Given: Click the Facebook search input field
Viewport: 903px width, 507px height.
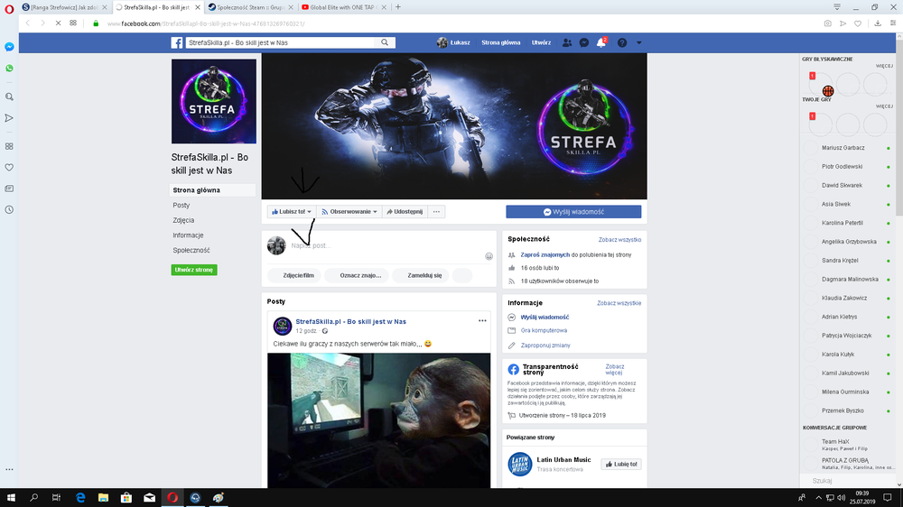Looking at the screenshot, I should point(281,42).
